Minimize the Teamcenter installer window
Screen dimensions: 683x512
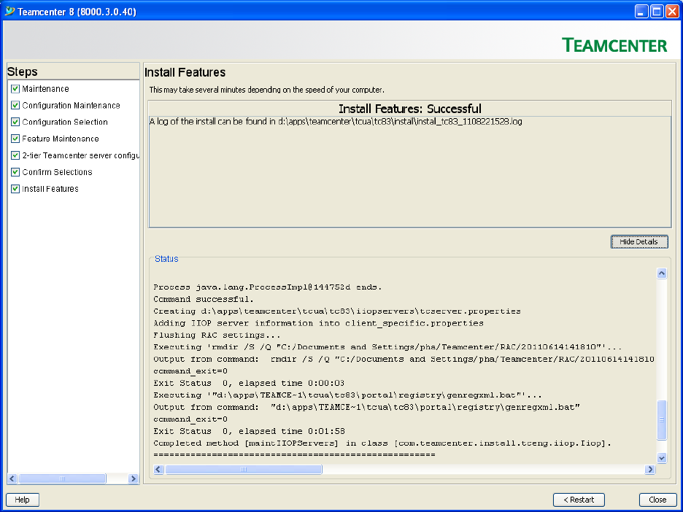click(641, 12)
